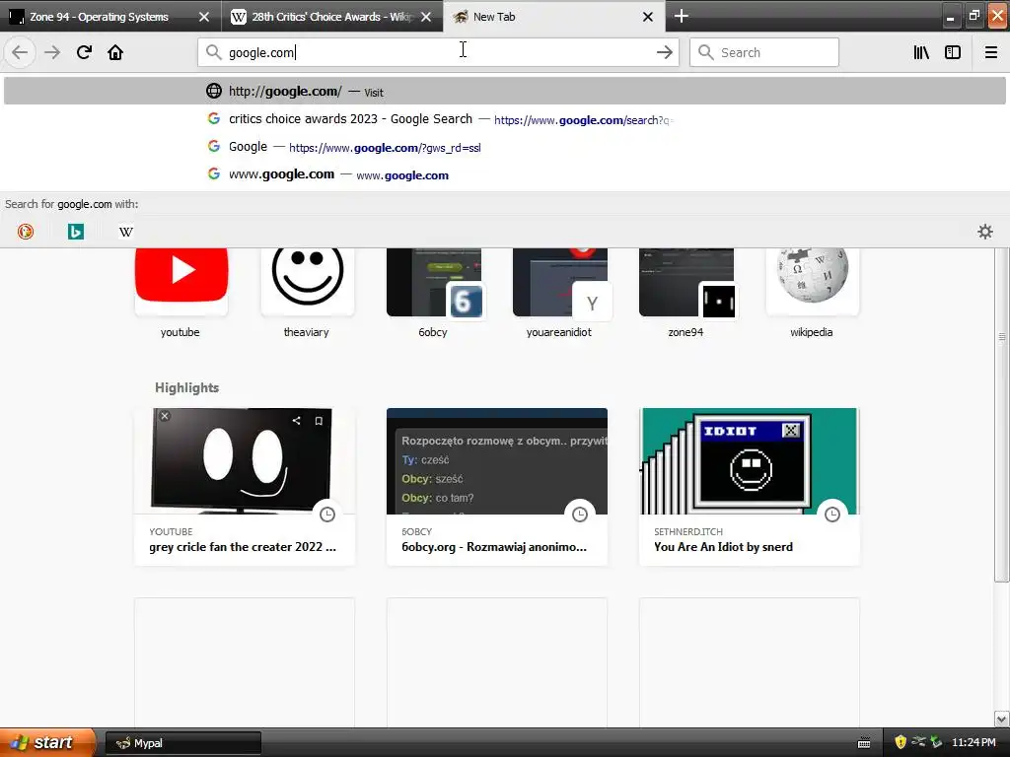Choose Google gws_rd=ssl suggestion
The height and width of the screenshot is (757, 1010).
[x=505, y=147]
